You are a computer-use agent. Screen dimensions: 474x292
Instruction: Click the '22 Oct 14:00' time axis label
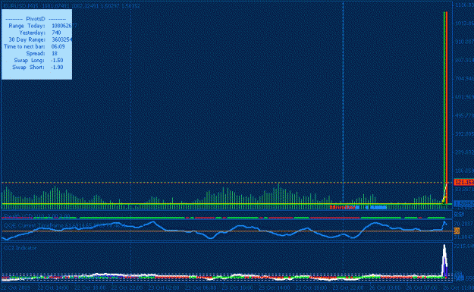point(53,287)
